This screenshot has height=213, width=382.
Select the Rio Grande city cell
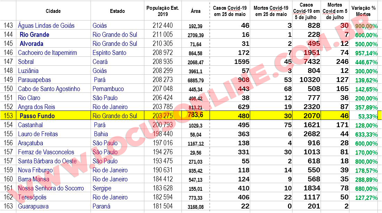click(53, 34)
